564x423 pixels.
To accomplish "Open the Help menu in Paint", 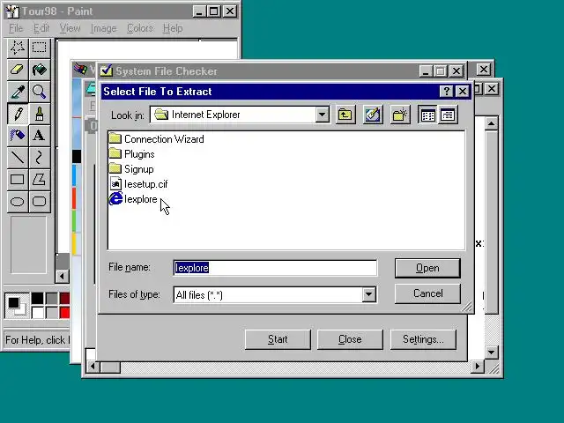I will tap(173, 28).
